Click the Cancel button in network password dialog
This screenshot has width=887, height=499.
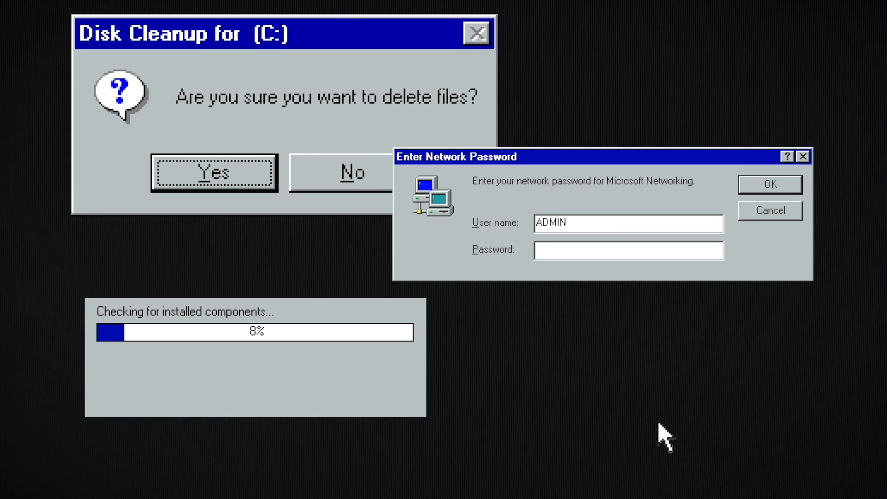click(x=770, y=210)
